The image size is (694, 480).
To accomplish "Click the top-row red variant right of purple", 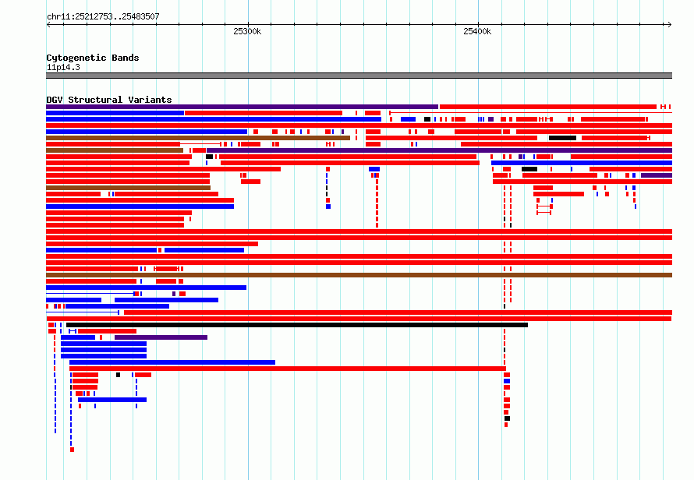I will [548, 107].
